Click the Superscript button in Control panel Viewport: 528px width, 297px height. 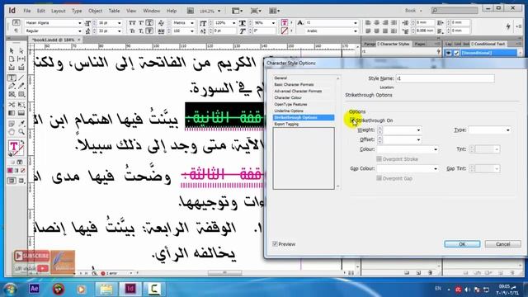click(x=141, y=23)
